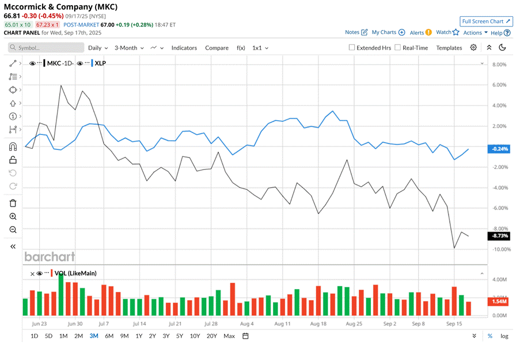Image resolution: width=520 pixels, height=345 pixels.
Task: Hide the XLP comparison series
Action: coord(80,63)
